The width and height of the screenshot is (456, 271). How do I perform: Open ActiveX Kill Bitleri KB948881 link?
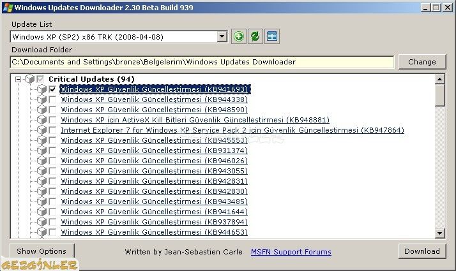(x=195, y=120)
